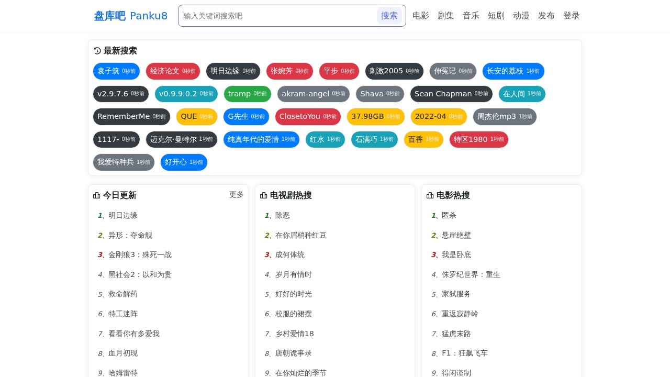
Task: Open the 明日边缘 entry in 今日更新
Action: click(x=122, y=215)
